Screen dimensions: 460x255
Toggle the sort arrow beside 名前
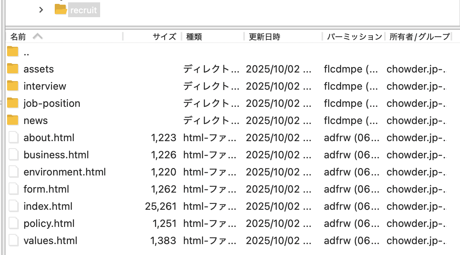point(38,37)
